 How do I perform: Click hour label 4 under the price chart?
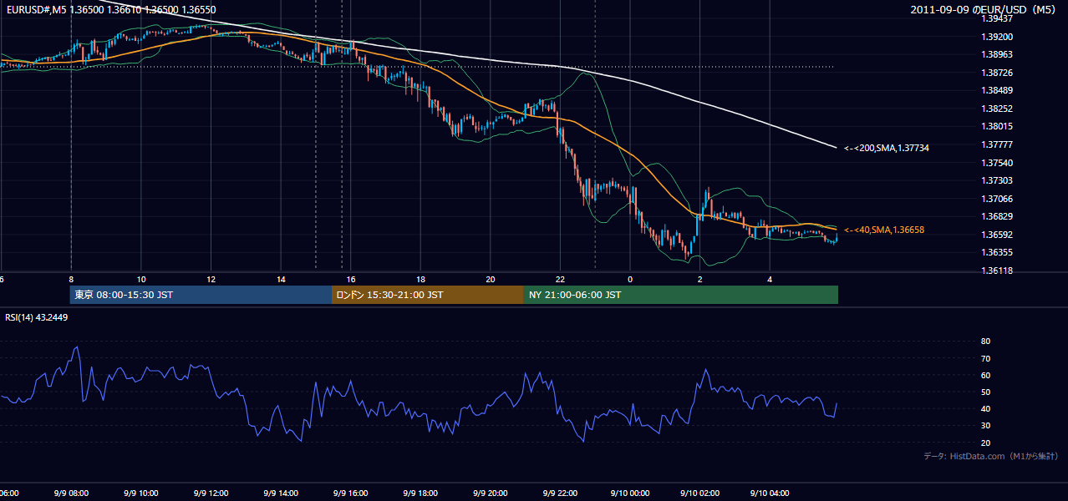pyautogui.click(x=770, y=279)
